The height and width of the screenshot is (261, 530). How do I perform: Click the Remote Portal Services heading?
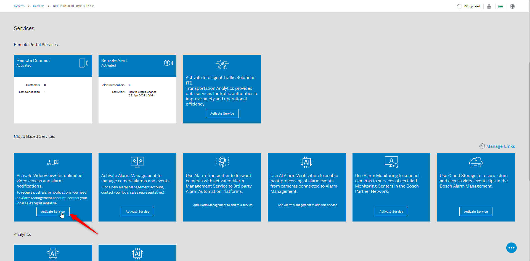point(36,45)
